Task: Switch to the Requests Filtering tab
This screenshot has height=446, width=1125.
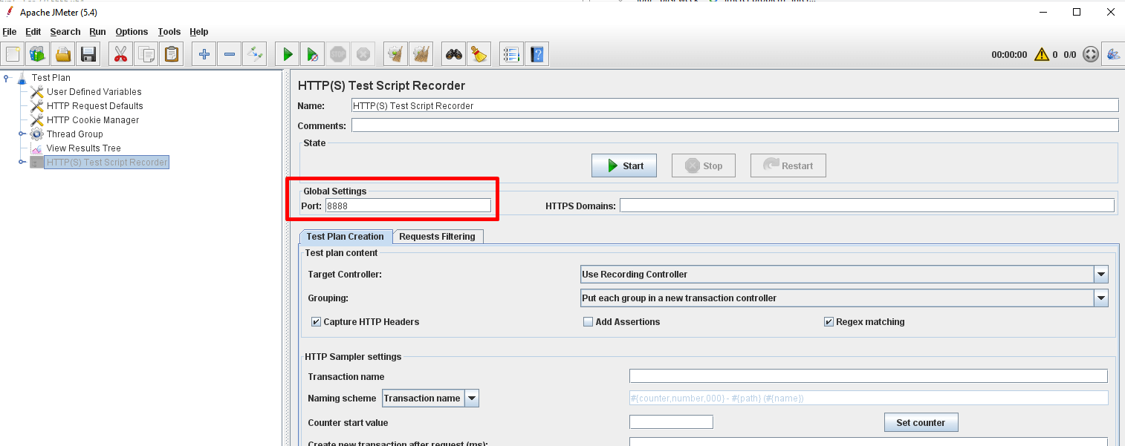Action: [x=438, y=237]
